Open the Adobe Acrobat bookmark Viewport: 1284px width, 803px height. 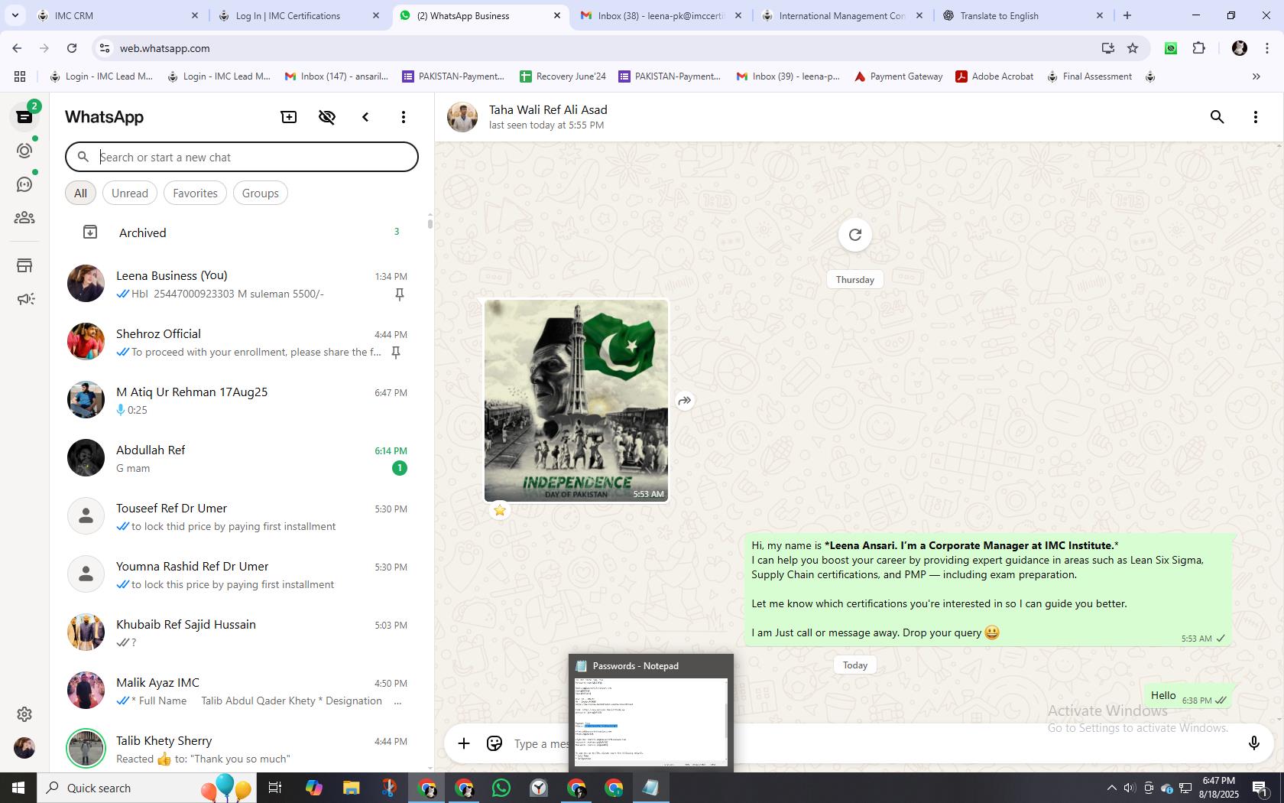pos(994,76)
